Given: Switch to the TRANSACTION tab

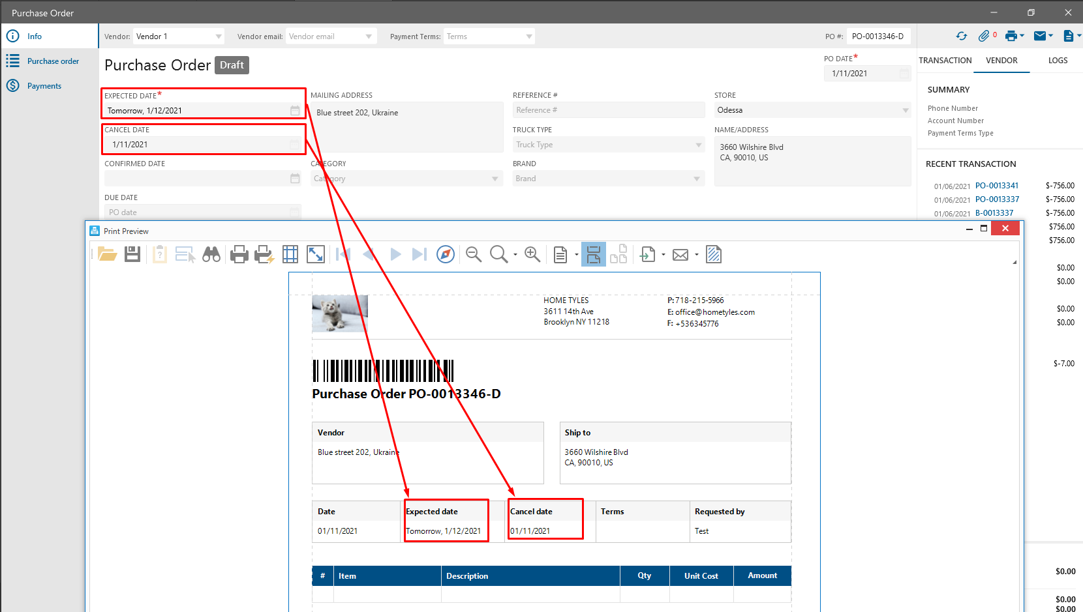Looking at the screenshot, I should (x=945, y=61).
